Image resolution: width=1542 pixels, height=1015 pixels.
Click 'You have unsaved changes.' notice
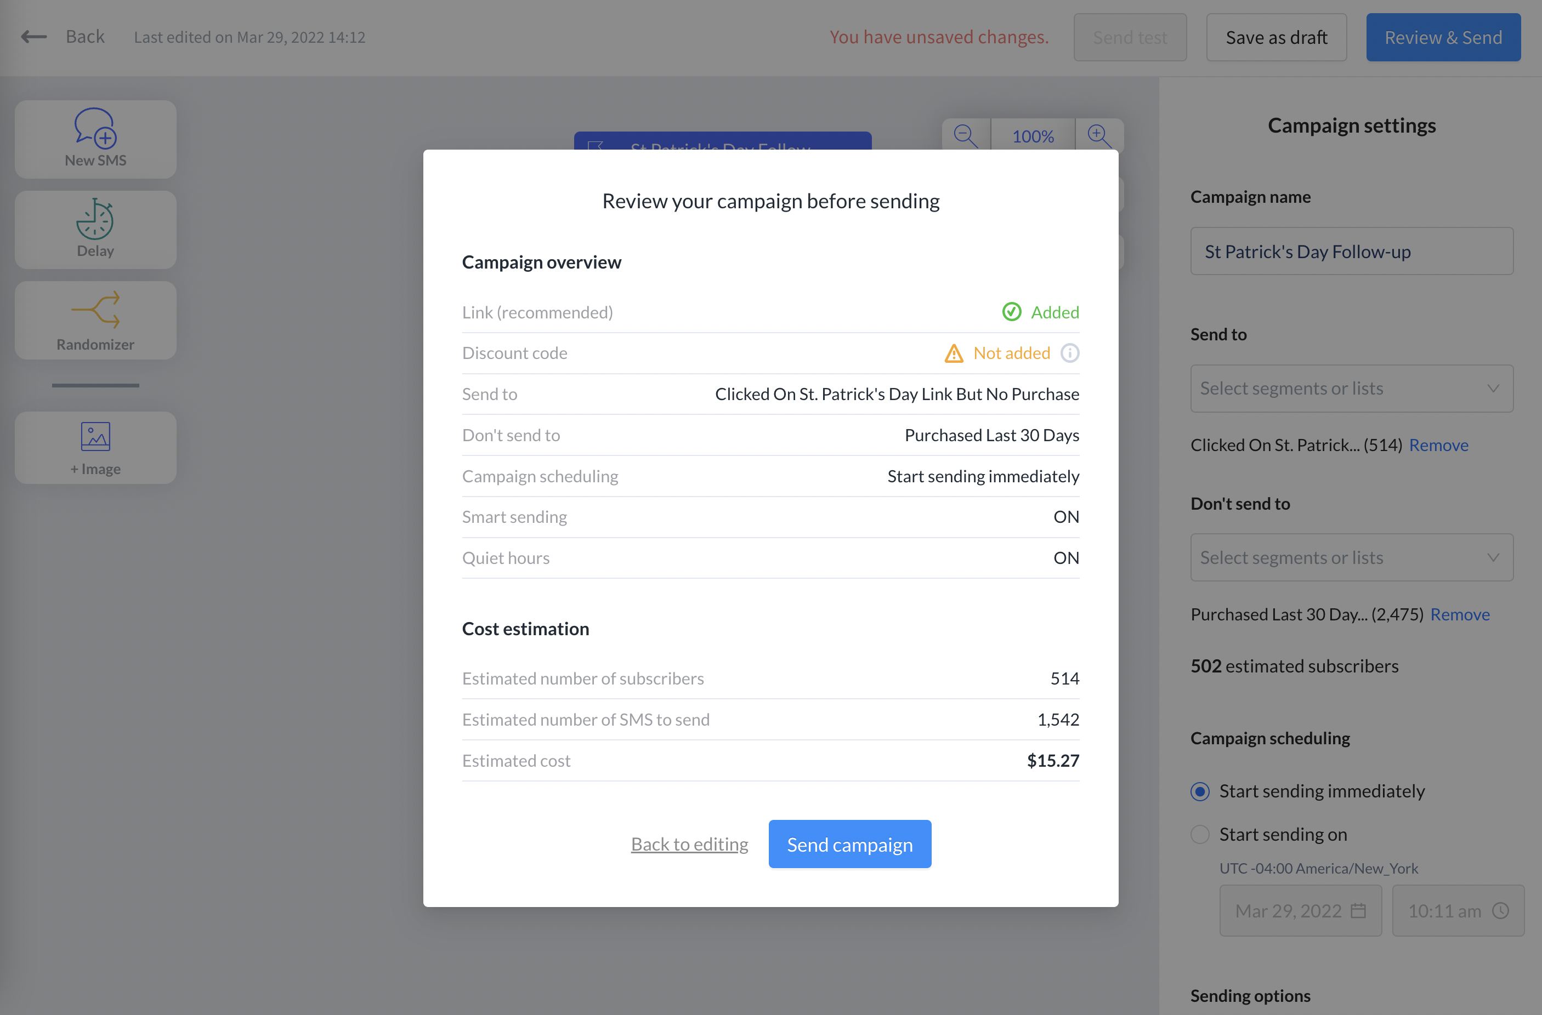tap(939, 37)
